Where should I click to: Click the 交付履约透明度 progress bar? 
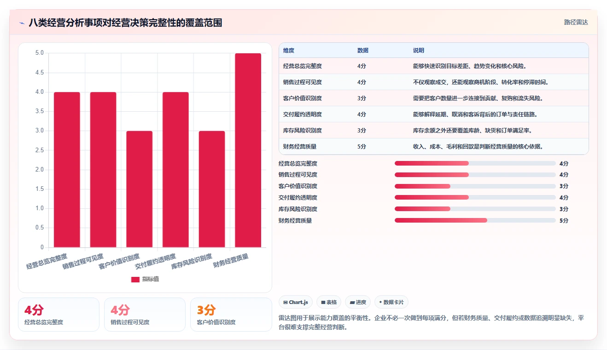[475, 198]
